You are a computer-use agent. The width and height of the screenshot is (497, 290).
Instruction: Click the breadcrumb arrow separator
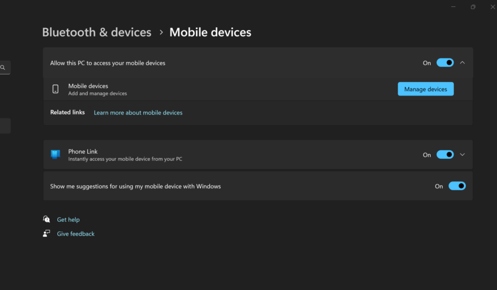pos(161,33)
